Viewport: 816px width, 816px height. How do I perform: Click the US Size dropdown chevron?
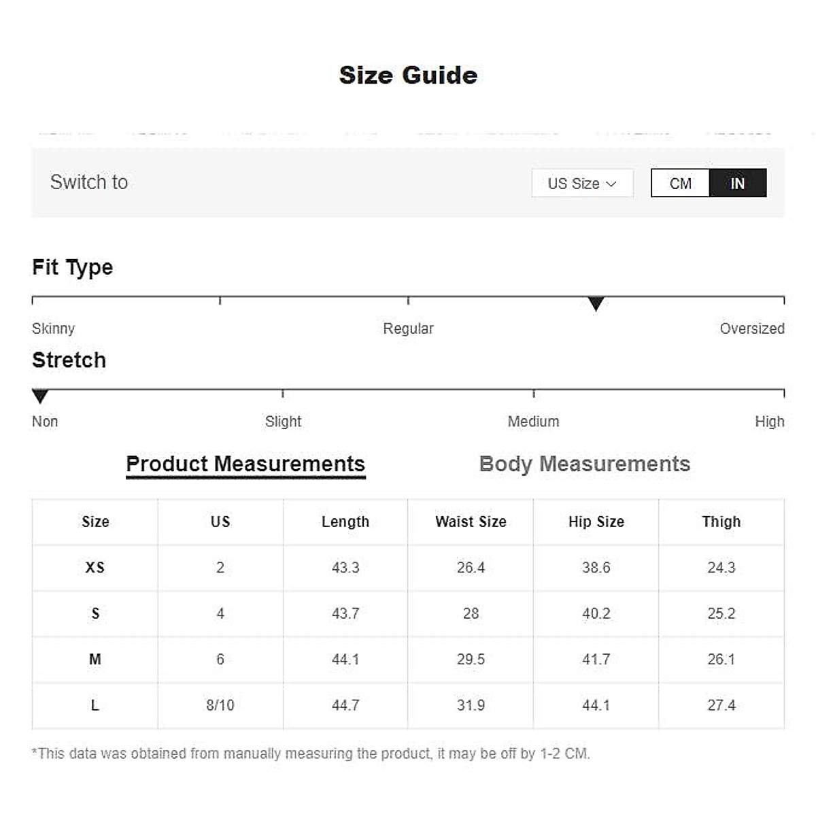pyautogui.click(x=611, y=184)
